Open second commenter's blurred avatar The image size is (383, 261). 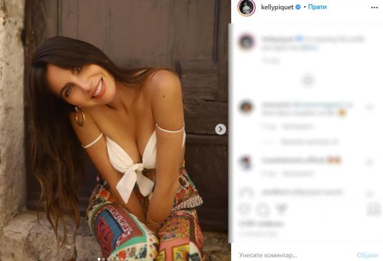pyautogui.click(x=246, y=107)
